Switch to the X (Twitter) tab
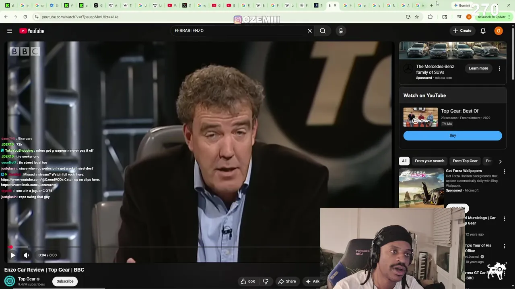 coord(186,5)
